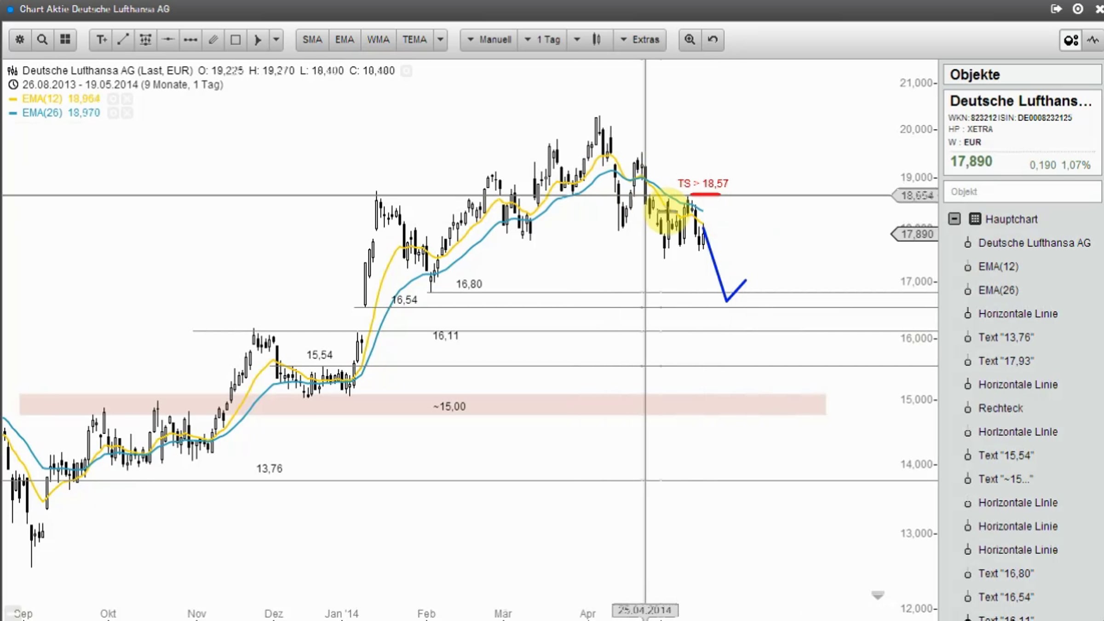Image resolution: width=1104 pixels, height=621 pixels.
Task: Click the circular settings icon in title bar
Action: point(1078,9)
